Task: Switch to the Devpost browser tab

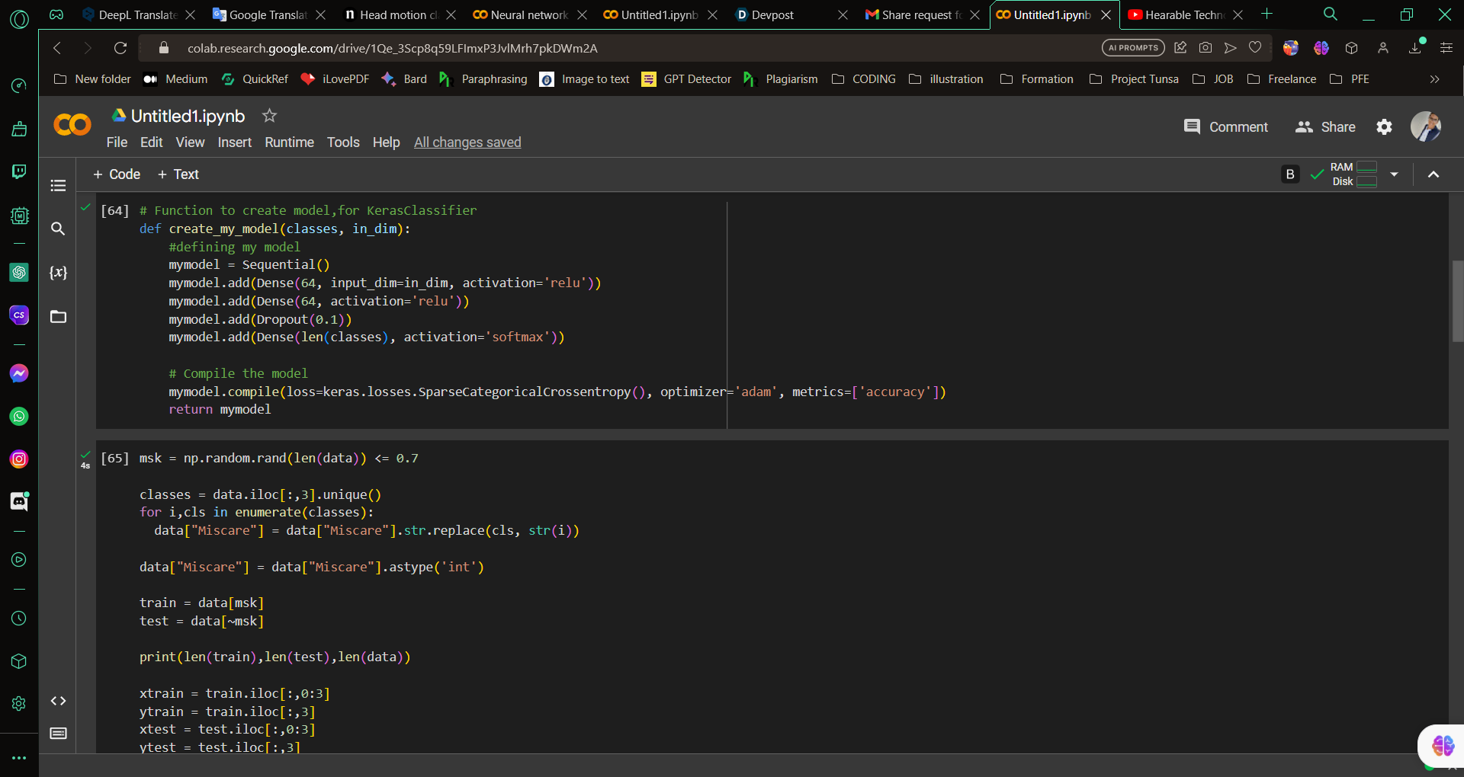Action: tap(772, 14)
